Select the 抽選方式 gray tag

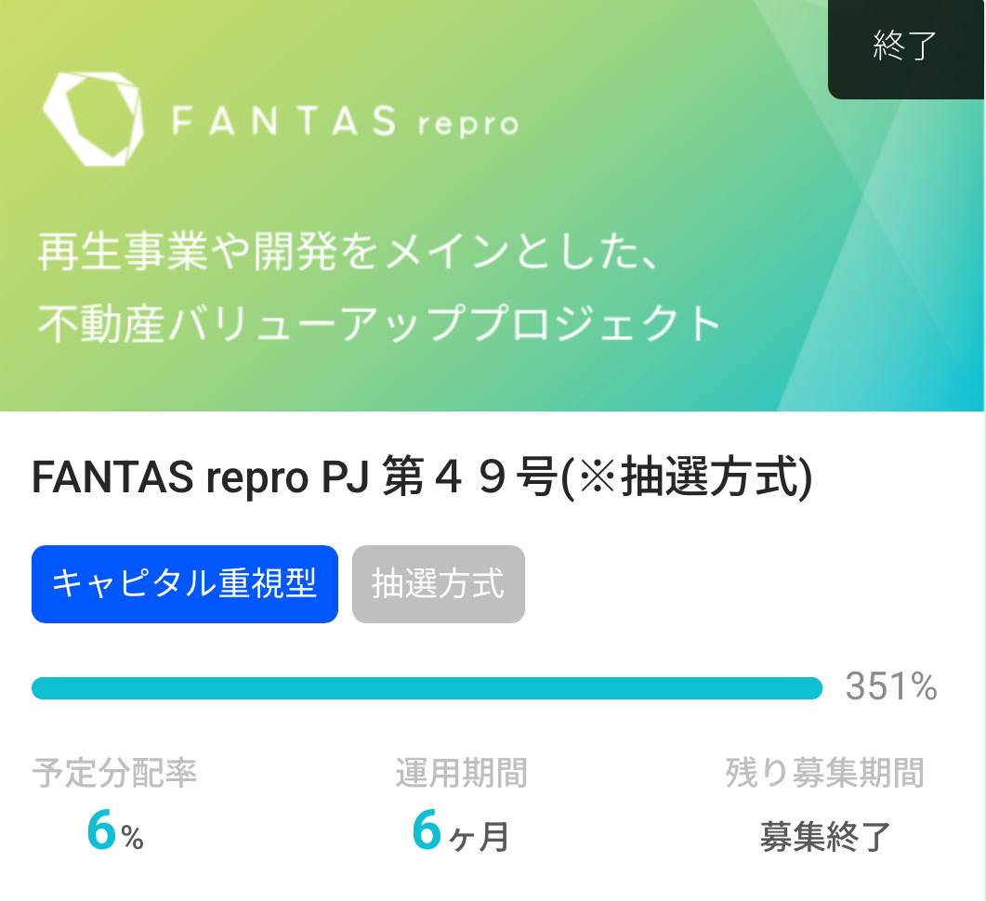[439, 583]
